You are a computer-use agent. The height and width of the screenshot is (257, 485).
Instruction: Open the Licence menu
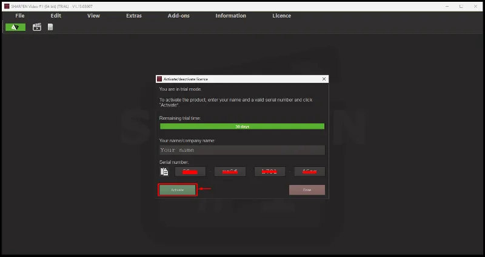click(x=281, y=16)
